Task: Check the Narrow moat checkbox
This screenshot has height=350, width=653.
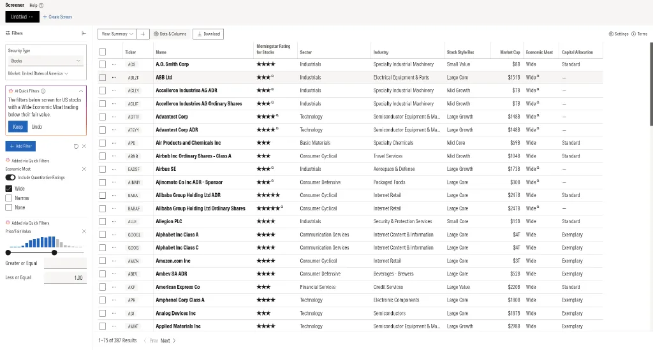Action: [9, 198]
